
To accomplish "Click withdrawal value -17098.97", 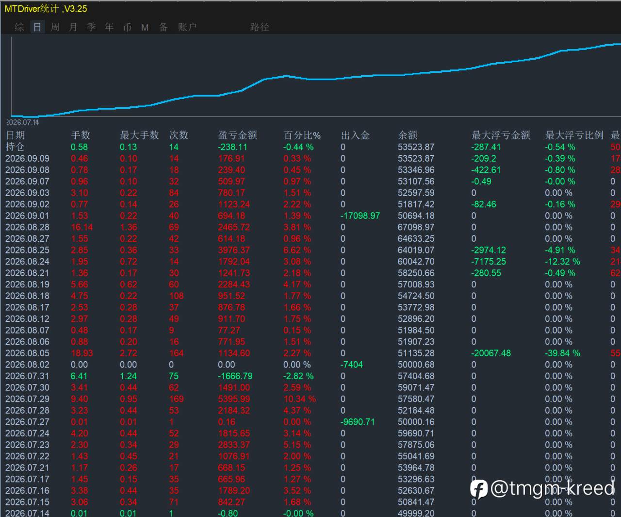I will [360, 216].
